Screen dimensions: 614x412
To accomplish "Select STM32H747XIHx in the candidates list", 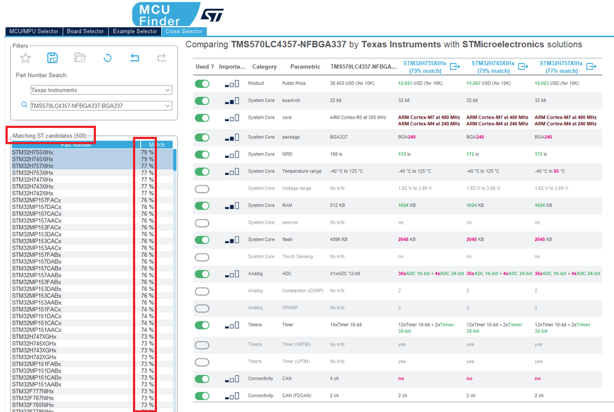I will [x=92, y=180].
